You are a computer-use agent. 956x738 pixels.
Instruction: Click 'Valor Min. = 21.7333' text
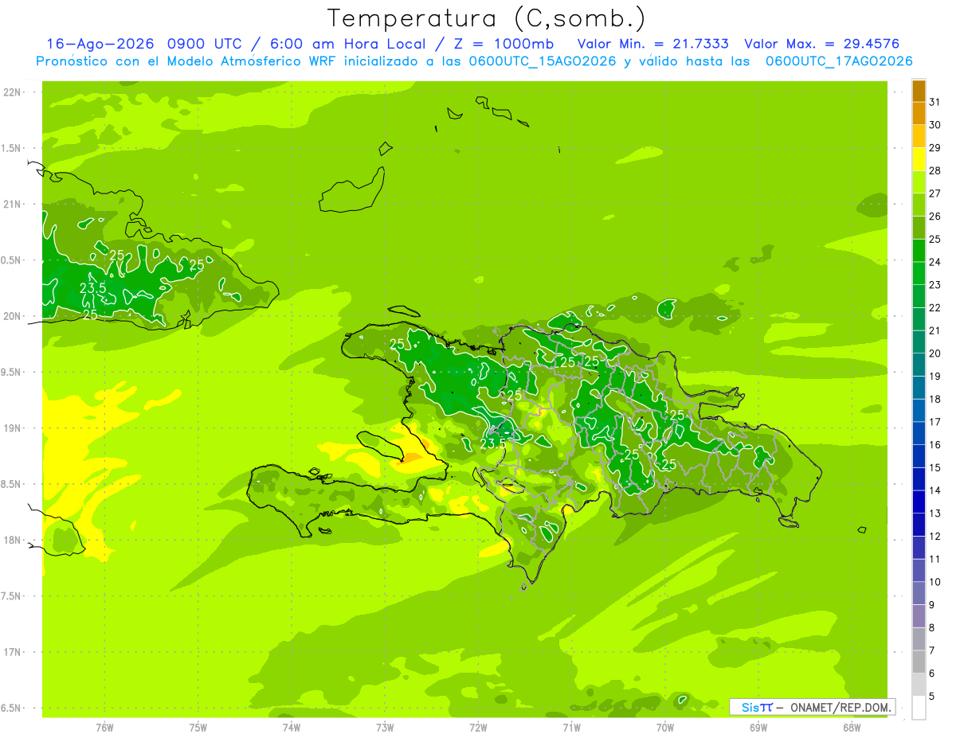coord(652,44)
